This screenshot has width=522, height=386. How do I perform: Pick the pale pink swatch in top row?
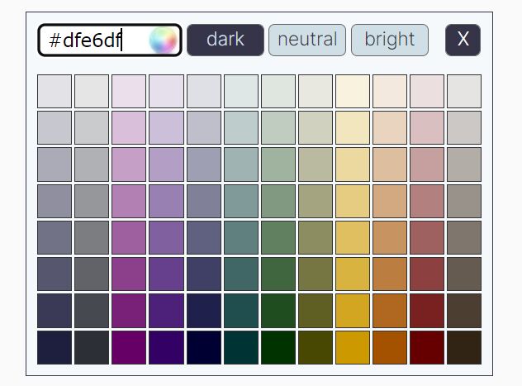(427, 91)
